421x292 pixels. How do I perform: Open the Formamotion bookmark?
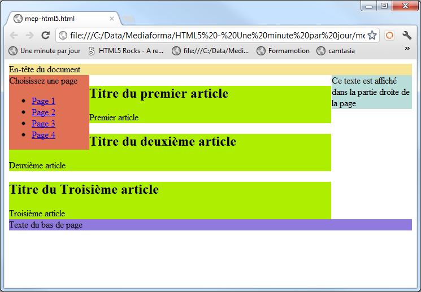point(283,51)
